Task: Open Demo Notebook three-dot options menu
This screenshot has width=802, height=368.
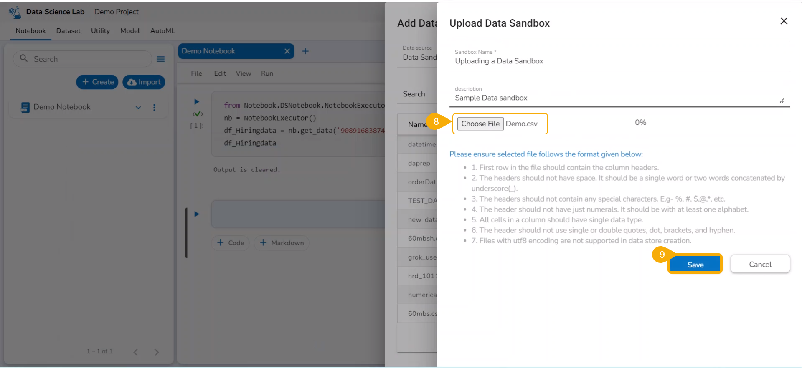Action: (x=154, y=108)
